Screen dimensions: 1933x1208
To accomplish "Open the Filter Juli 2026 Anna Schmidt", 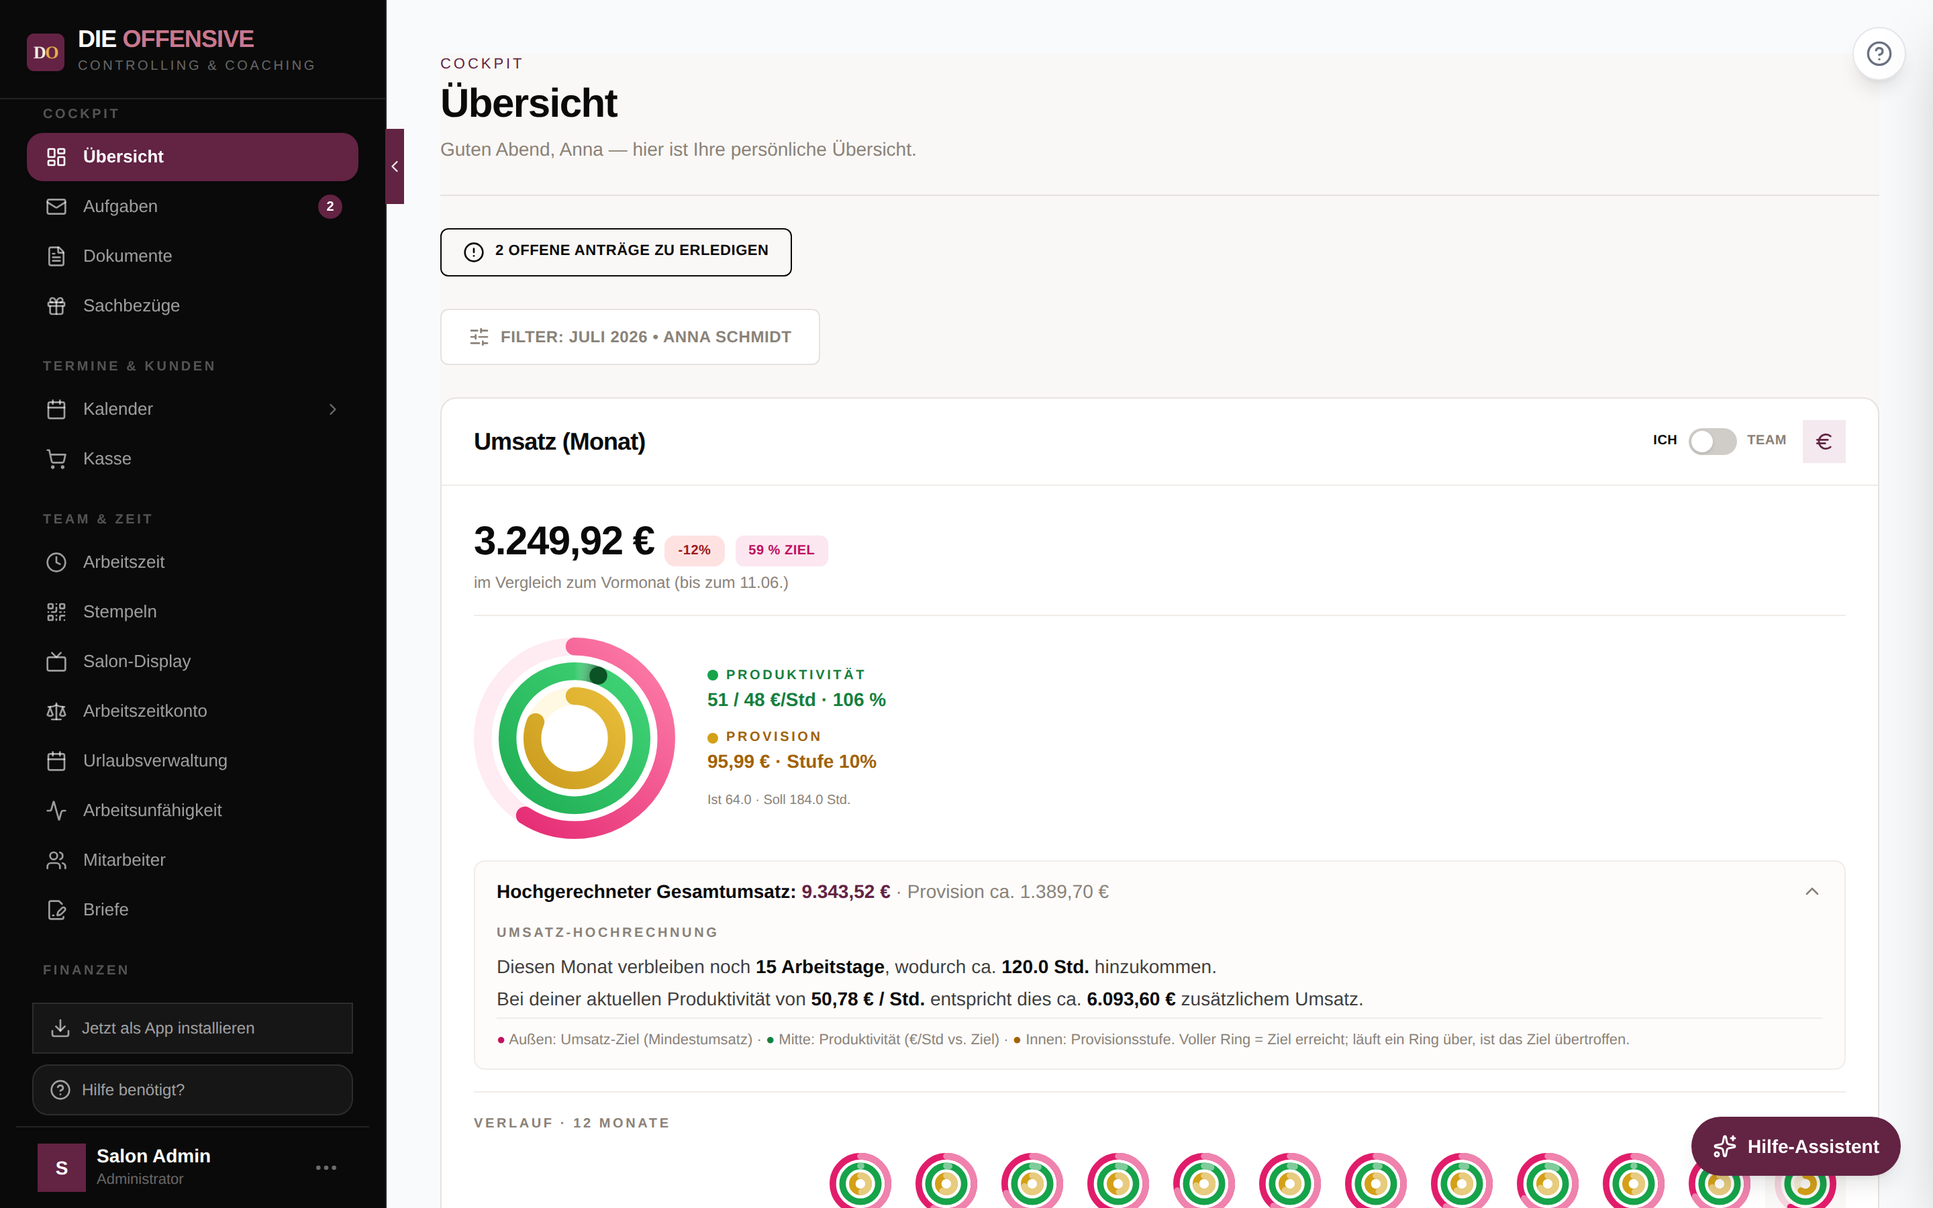I will click(x=630, y=337).
